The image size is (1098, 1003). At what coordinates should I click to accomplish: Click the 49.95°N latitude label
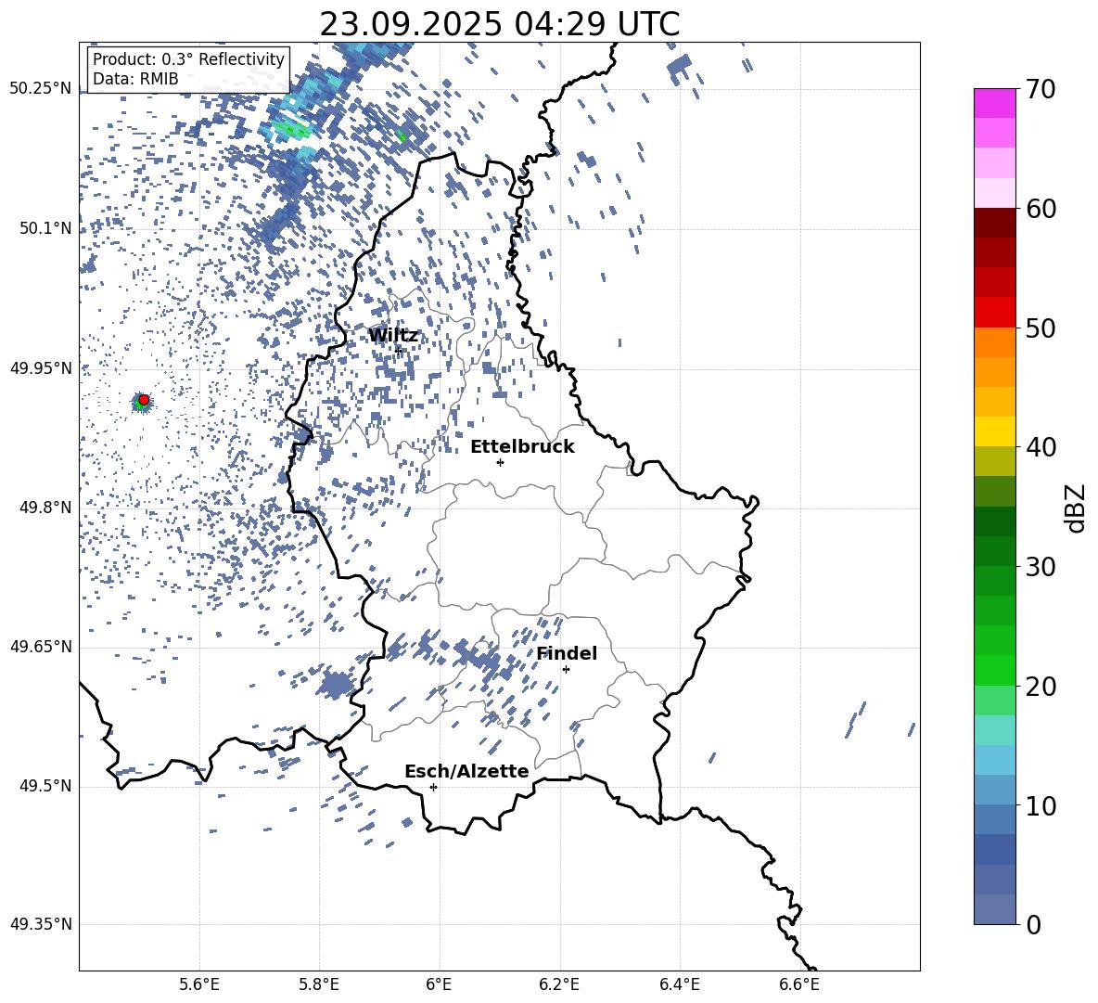point(41,368)
